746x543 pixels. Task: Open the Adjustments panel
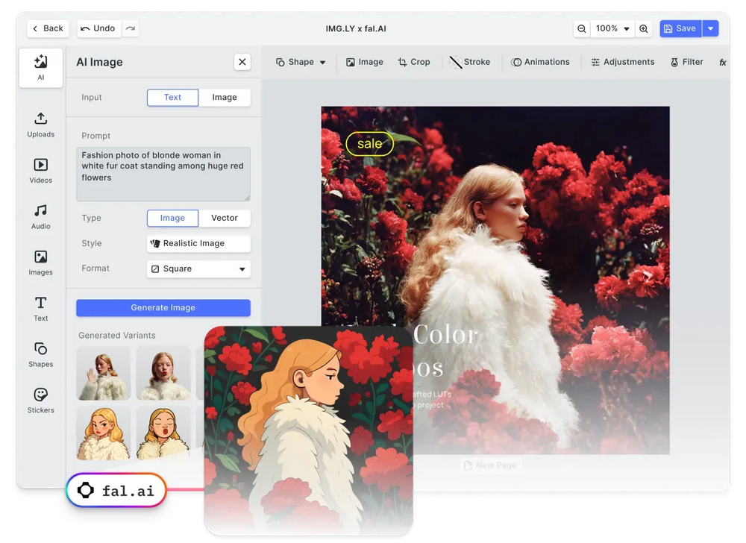622,62
